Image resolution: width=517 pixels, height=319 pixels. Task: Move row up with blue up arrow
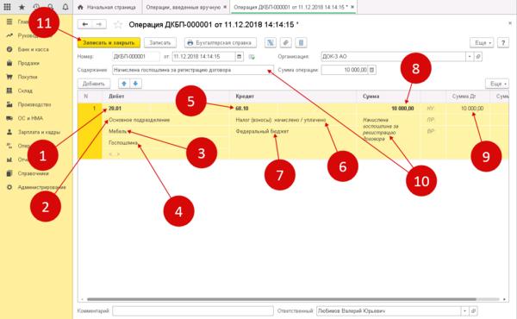click(124, 84)
